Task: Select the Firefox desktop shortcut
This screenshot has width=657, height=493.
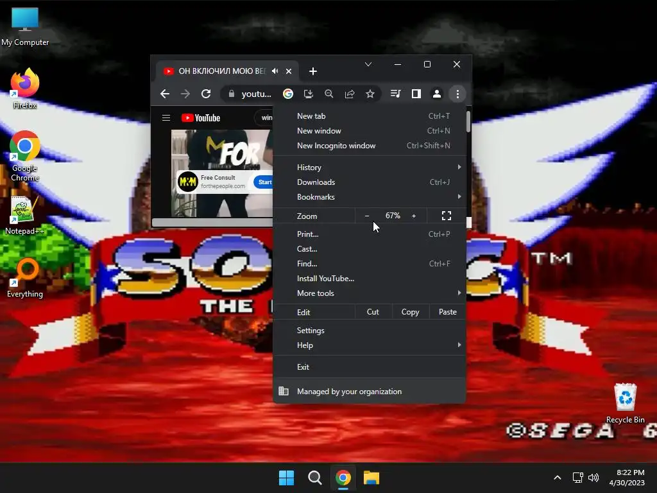Action: (25, 89)
